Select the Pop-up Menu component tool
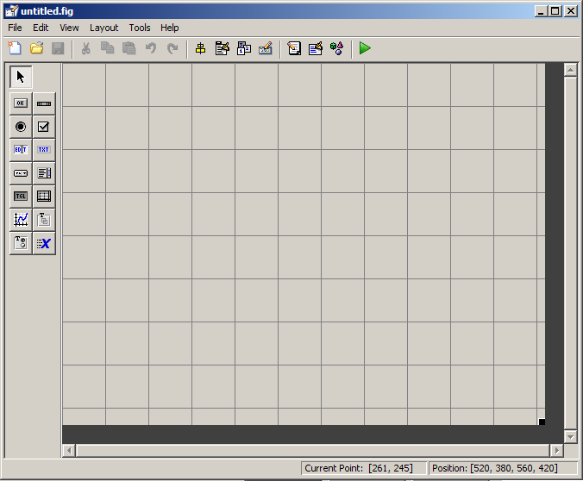Screen dimensions: 583x481 tap(21, 173)
